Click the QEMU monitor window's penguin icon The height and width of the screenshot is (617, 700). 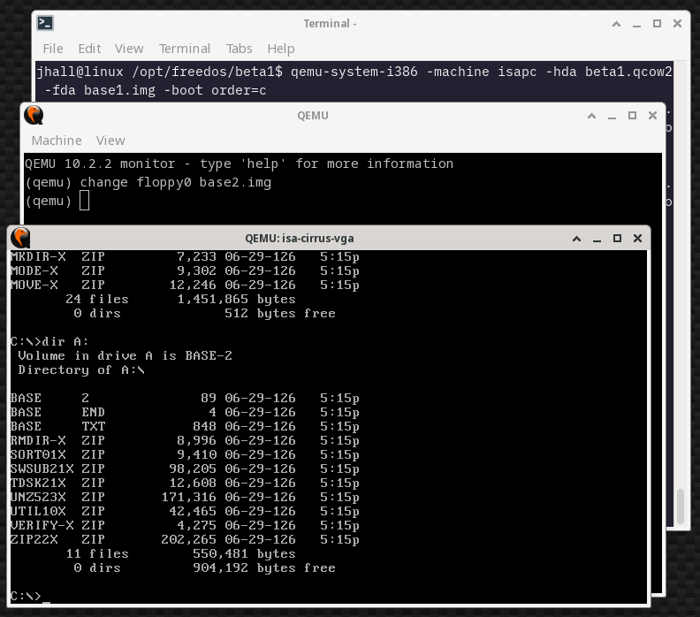click(x=34, y=115)
